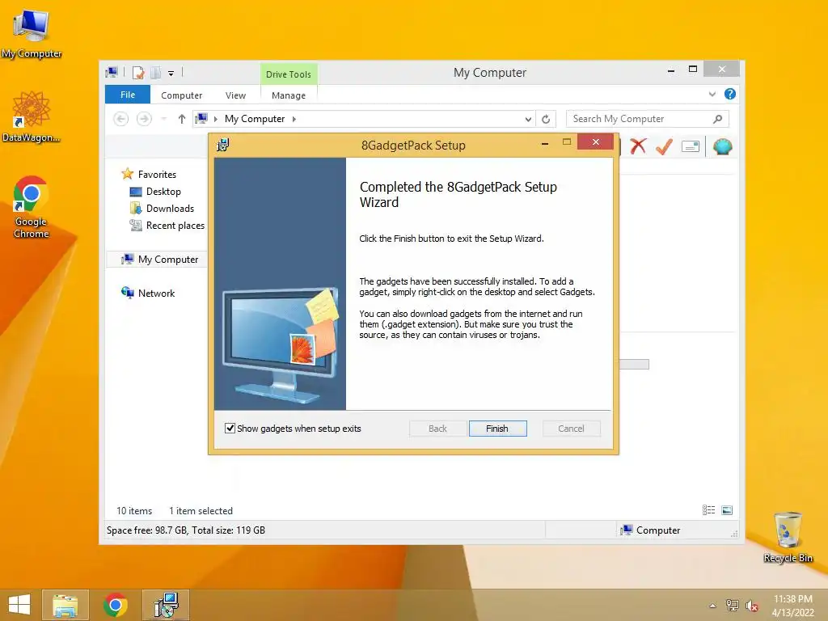This screenshot has height=621, width=828.
Task: Select the Recycle Bin desktop icon
Action: [788, 537]
